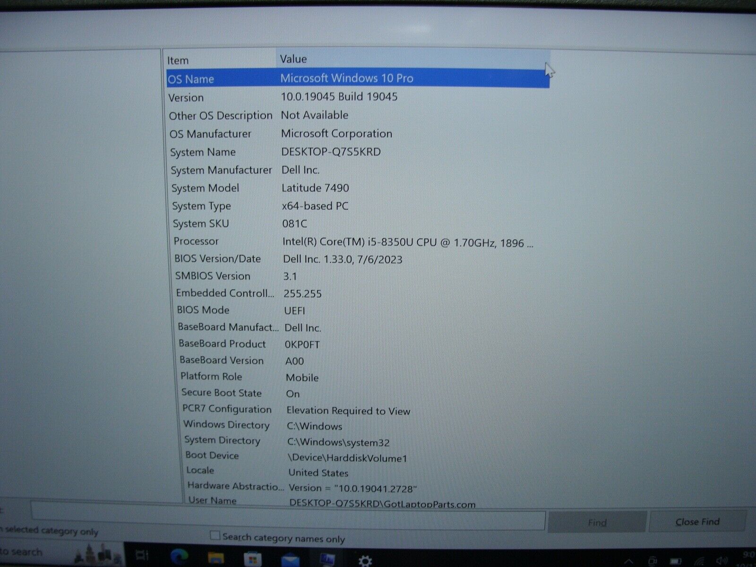Select the Windows Directory row
Viewport: 756px width, 567px height.
coord(367,425)
